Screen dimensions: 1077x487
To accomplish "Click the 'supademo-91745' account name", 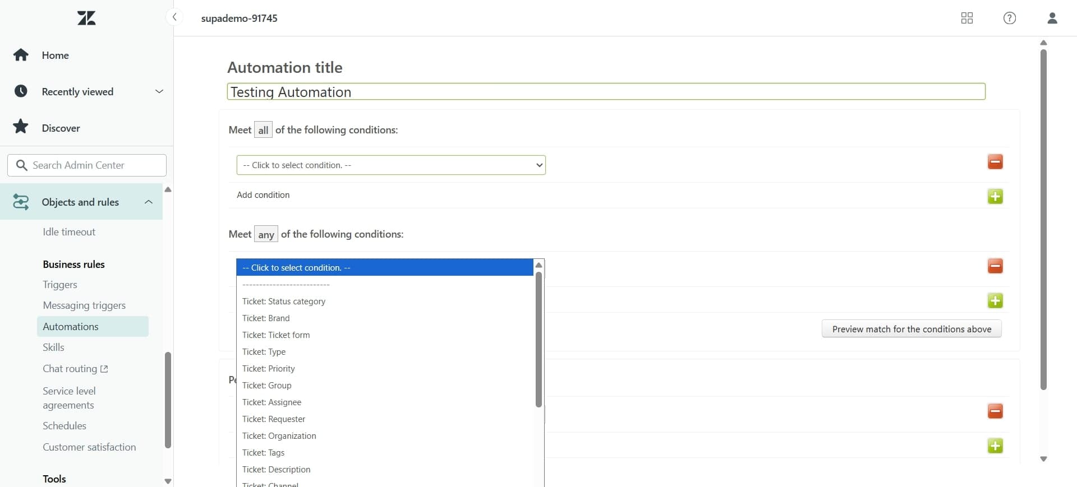I will point(239,18).
